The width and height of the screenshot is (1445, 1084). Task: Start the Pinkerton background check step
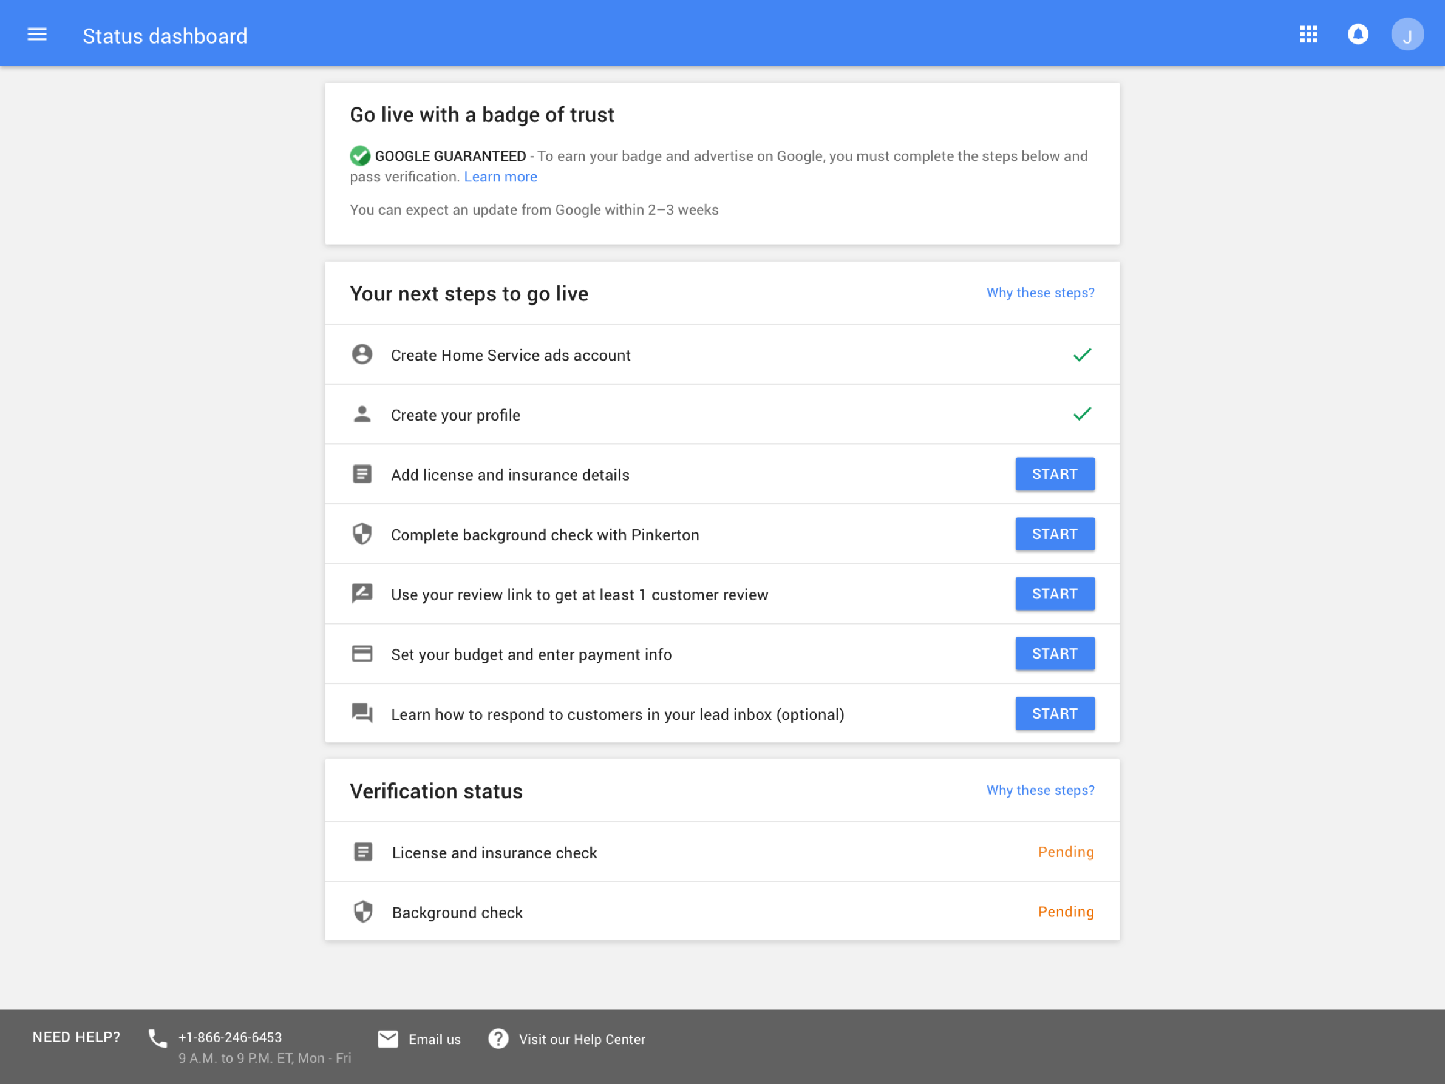1055,534
